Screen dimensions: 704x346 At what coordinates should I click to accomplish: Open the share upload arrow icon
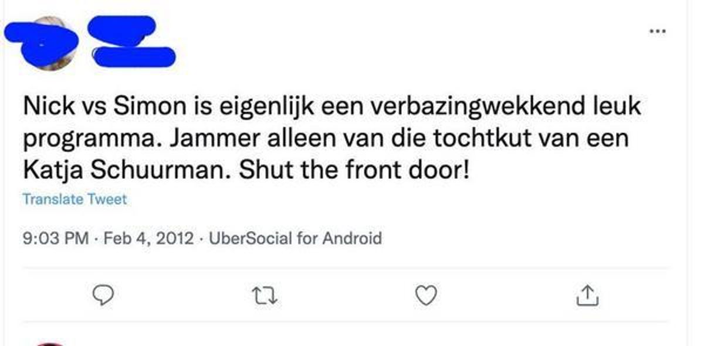(x=587, y=296)
